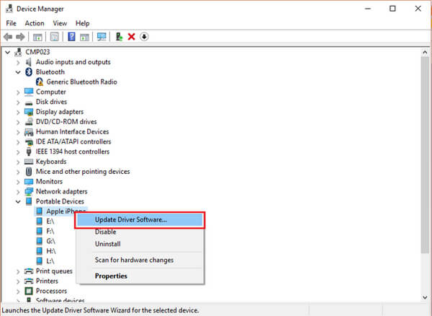Select the F:\ portable device
The width and height of the screenshot is (432, 316).
tap(50, 232)
